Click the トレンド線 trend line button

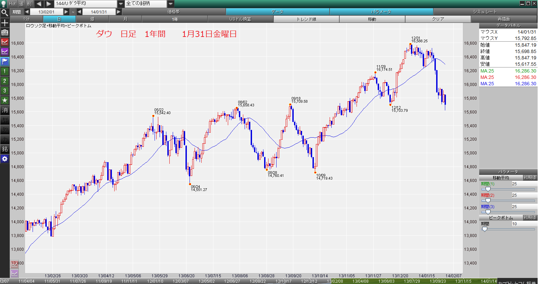[x=306, y=19]
